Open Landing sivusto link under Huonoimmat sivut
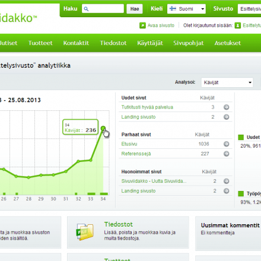 (x=138, y=191)
